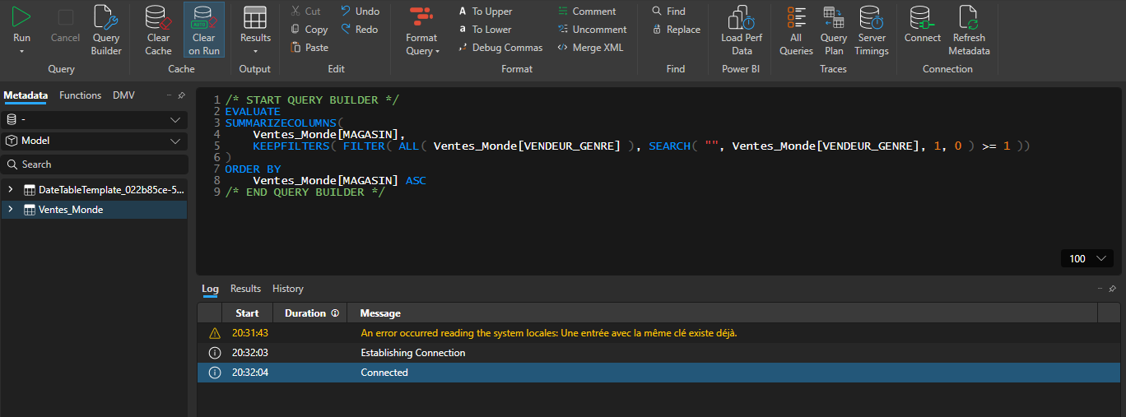Expand the Ventes_Monde table node
Image resolution: width=1126 pixels, height=417 pixels.
(11, 210)
